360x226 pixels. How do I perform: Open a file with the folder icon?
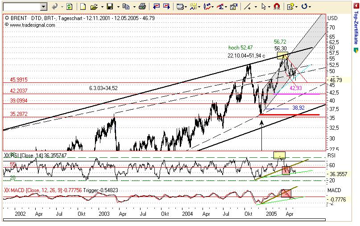click(x=94, y=7)
